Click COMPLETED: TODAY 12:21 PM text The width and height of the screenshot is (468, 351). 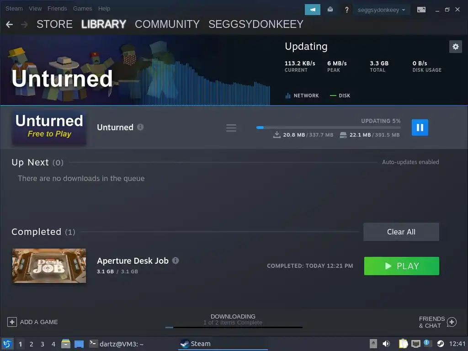[x=310, y=266]
